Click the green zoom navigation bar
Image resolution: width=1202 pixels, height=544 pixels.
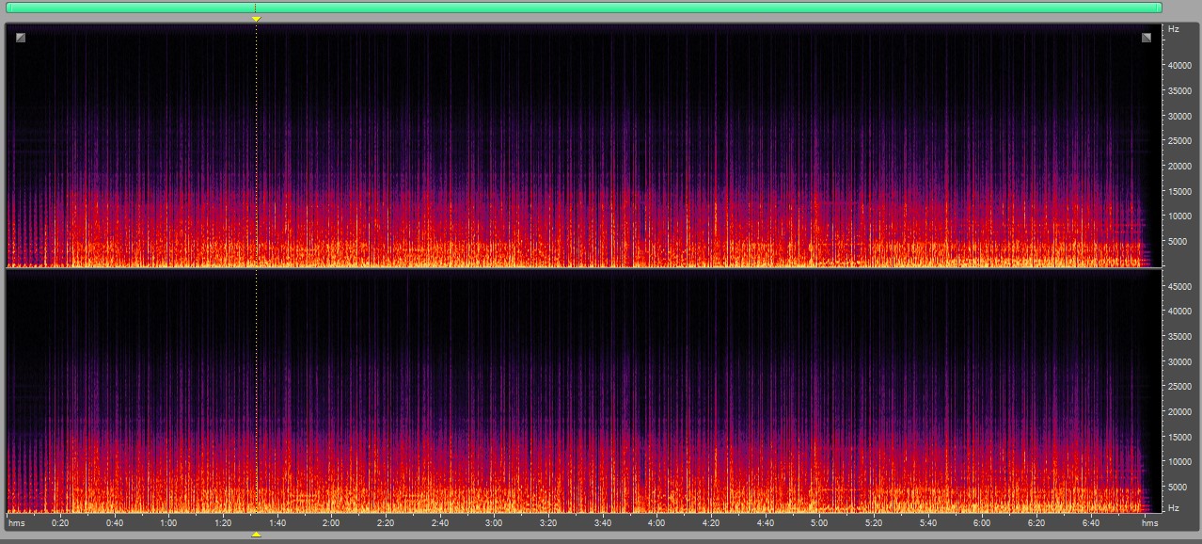tap(583, 8)
